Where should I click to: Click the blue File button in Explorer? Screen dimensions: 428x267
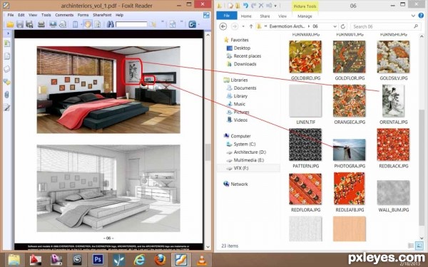pyautogui.click(x=227, y=16)
